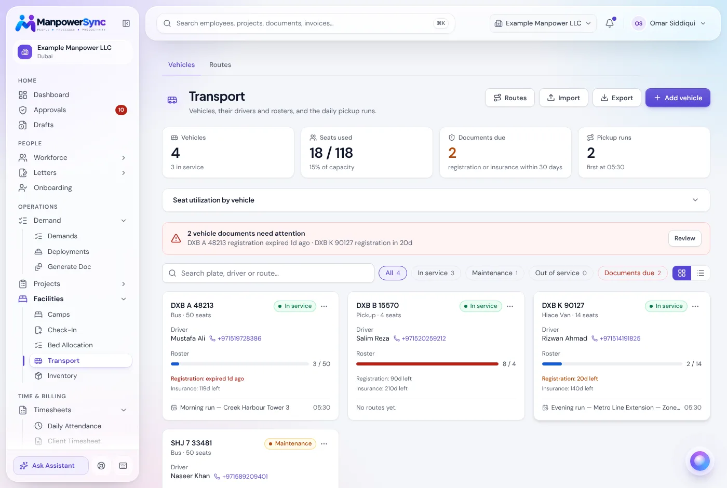Call Mustafa Ali's phone number
Image resolution: width=727 pixels, height=488 pixels.
pyautogui.click(x=235, y=338)
